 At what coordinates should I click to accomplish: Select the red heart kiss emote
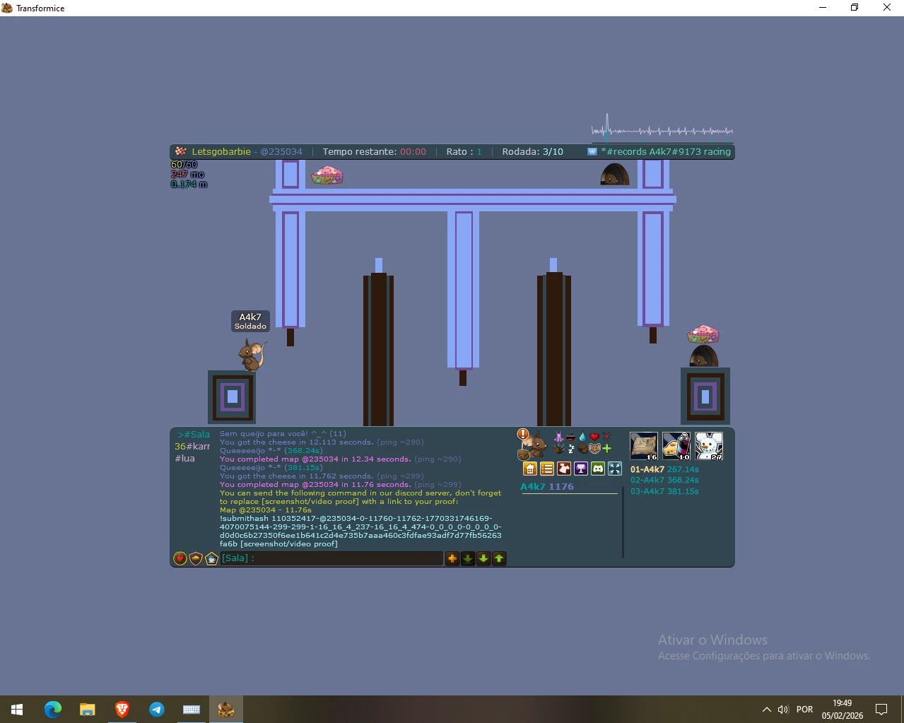[x=594, y=437]
